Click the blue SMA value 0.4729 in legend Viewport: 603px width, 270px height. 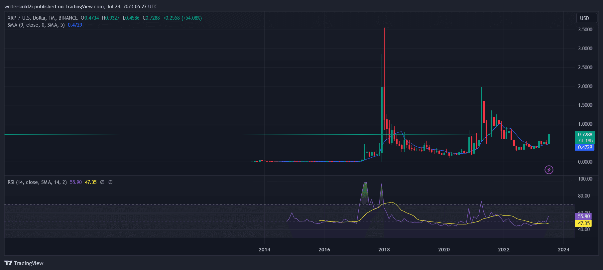pyautogui.click(x=75, y=25)
